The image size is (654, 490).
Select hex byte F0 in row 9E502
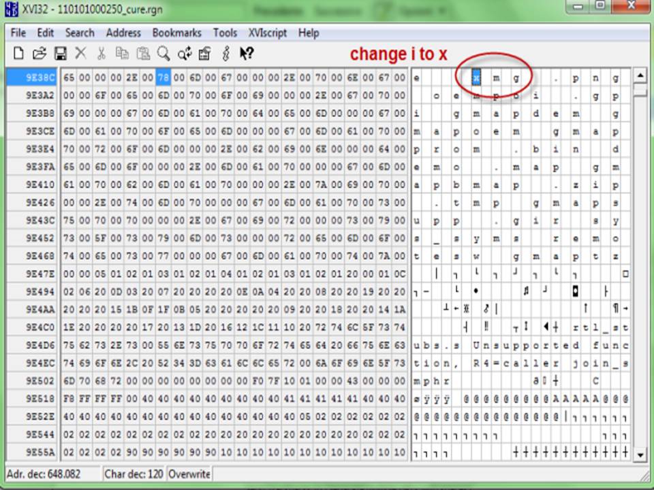coord(258,381)
